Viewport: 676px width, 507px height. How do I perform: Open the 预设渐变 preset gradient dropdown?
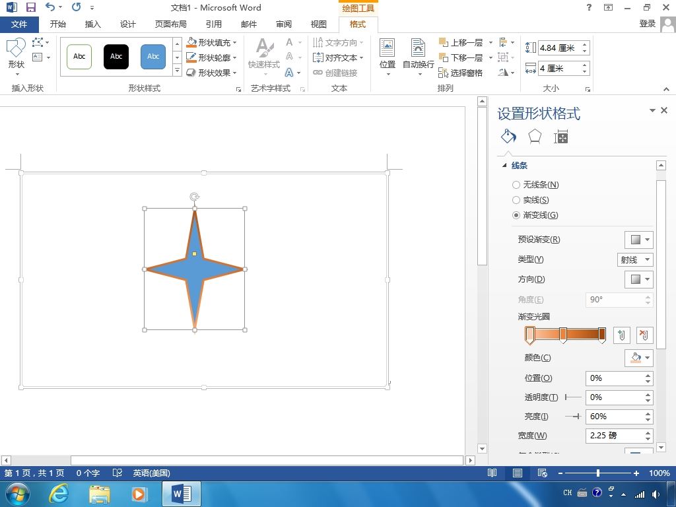tap(638, 240)
